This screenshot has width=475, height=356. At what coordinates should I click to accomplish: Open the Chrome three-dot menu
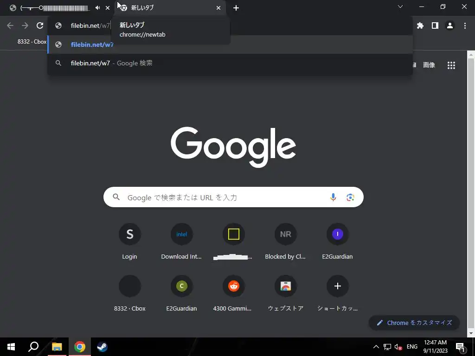[465, 26]
